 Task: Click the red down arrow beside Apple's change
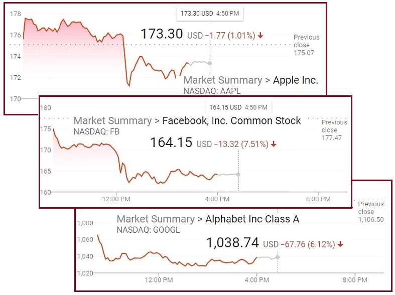coord(260,36)
